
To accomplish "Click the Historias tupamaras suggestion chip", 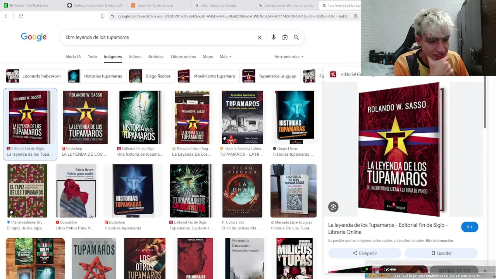I will pyautogui.click(x=96, y=76).
